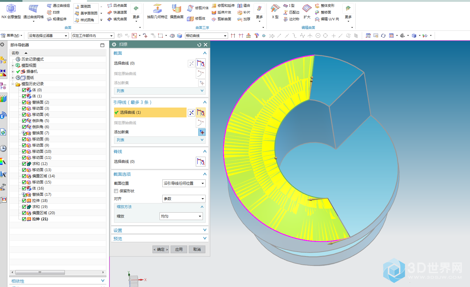Screen dimensions: 470x287
Task: Open 截面位置 dropdown
Action: tap(184, 183)
